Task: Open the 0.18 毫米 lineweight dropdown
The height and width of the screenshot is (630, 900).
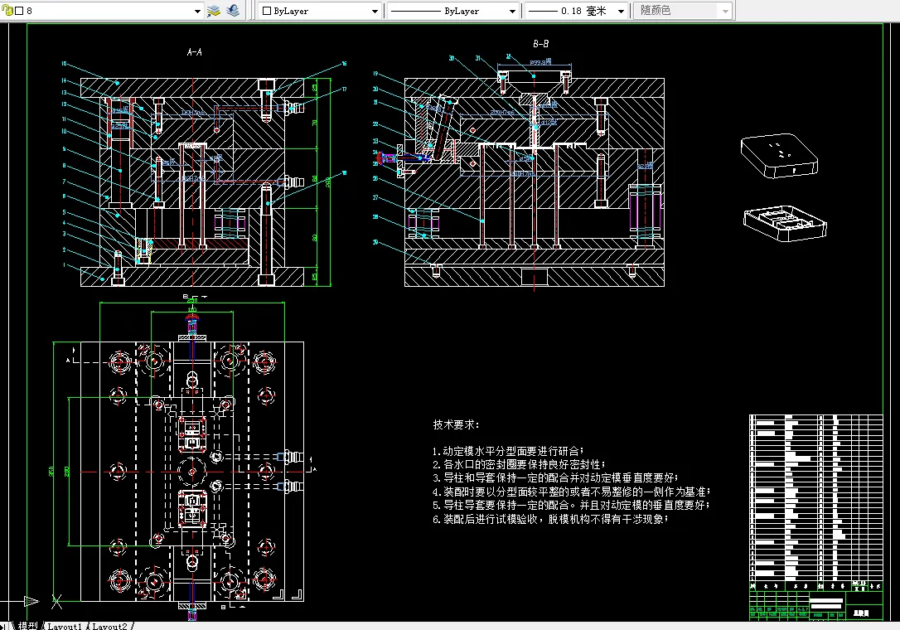Action: (621, 11)
